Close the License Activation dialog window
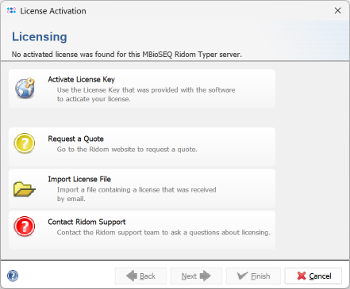This screenshot has width=350, height=289. pyautogui.click(x=337, y=10)
